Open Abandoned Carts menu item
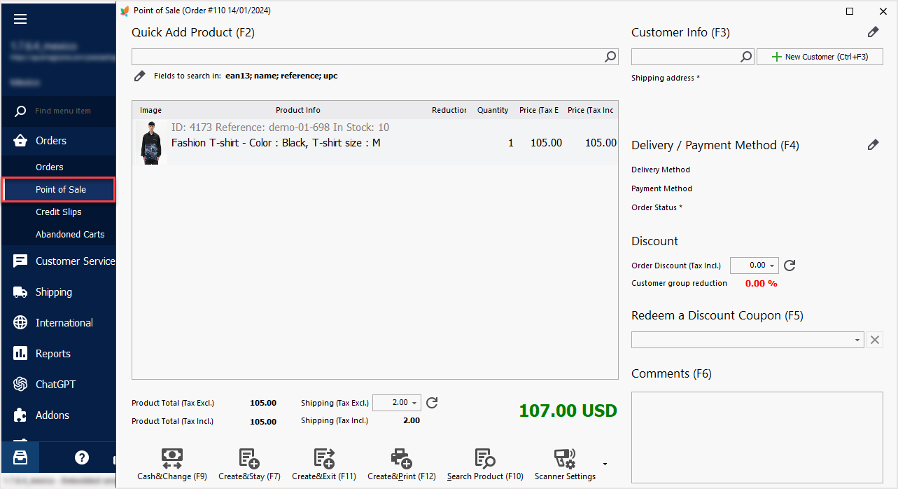 [x=70, y=234]
